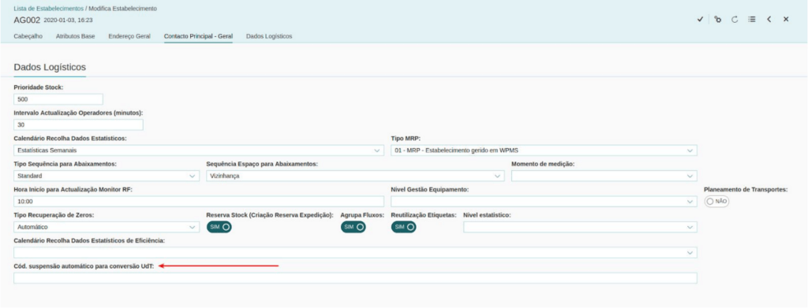Click Intervalo Actualização Operadores input field
This screenshot has height=308, width=808.
(78, 125)
